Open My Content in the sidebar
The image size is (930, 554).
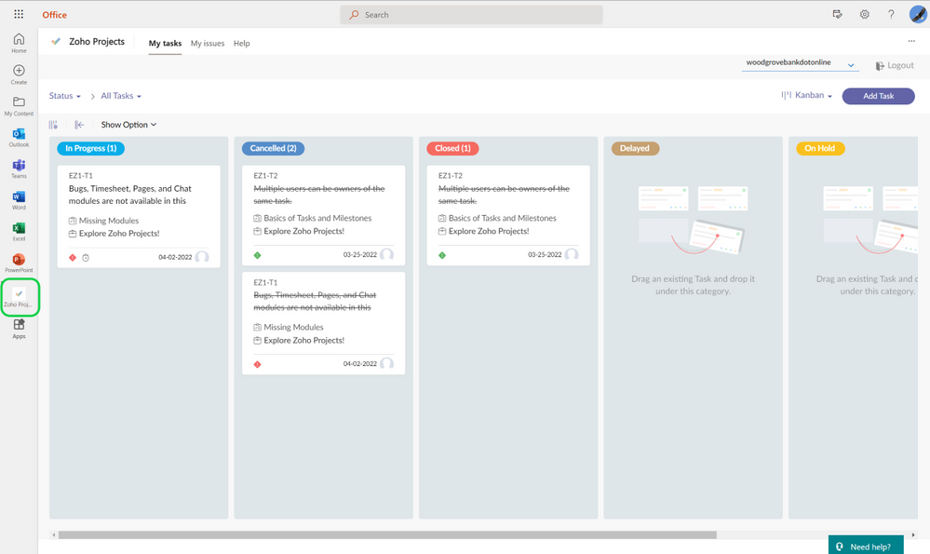(19, 105)
